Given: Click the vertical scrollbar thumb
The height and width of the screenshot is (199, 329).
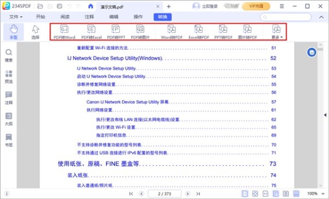Looking at the screenshot, I should pos(320,49).
